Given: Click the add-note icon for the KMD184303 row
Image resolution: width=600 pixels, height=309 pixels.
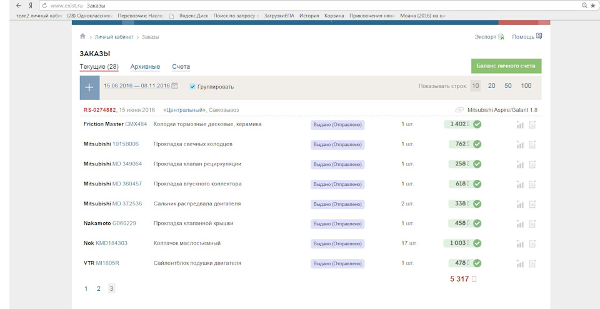Looking at the screenshot, I should click(532, 243).
